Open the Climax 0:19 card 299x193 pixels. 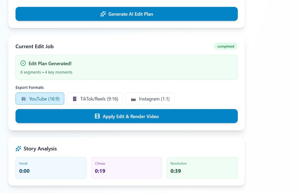(x=126, y=168)
